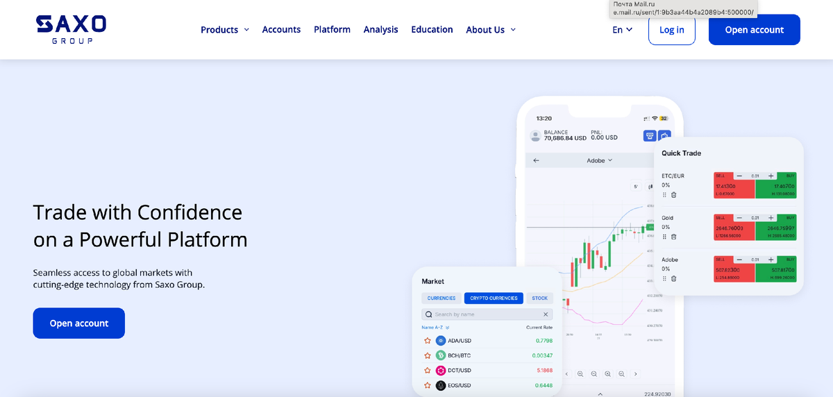Click the back arrow in phone chart header
This screenshot has width=833, height=397.
coord(536,160)
